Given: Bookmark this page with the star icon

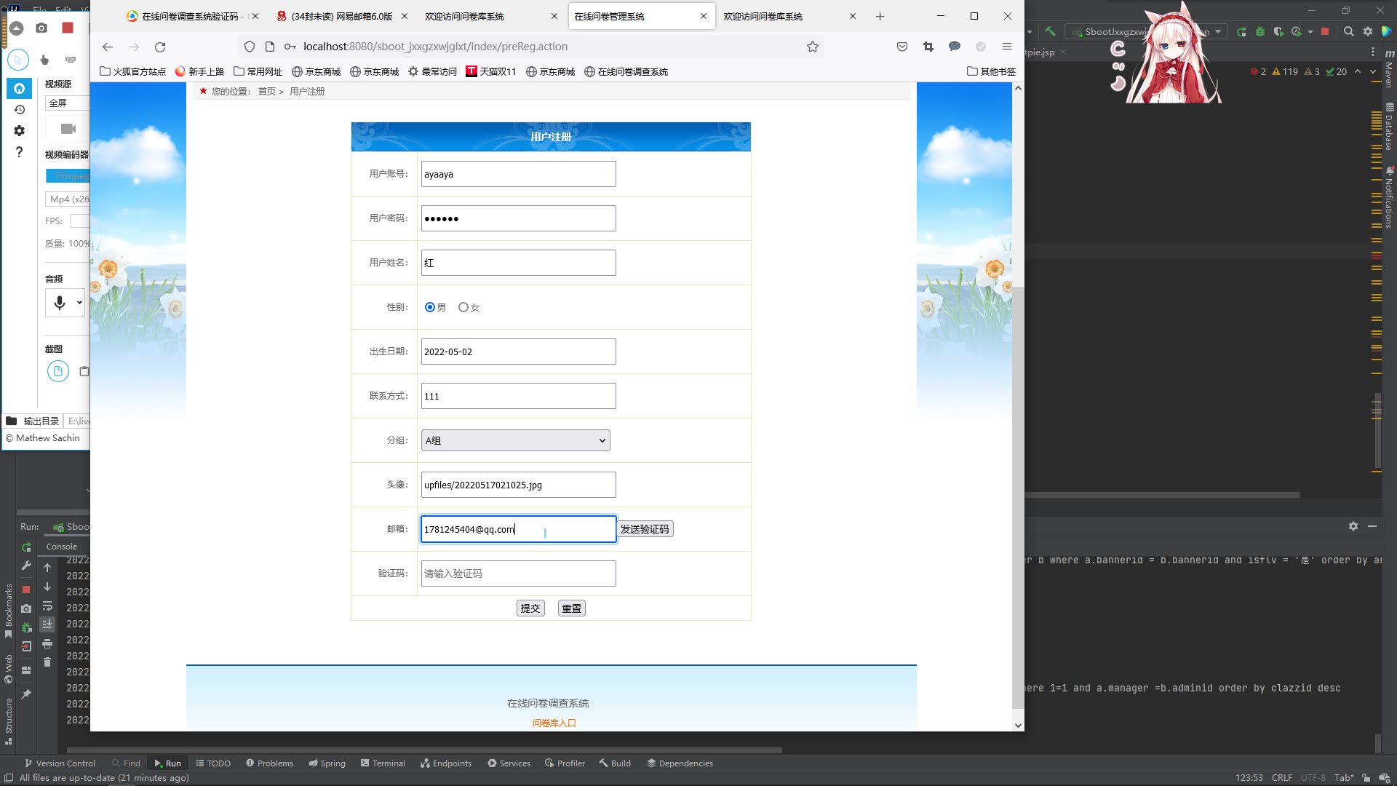Looking at the screenshot, I should (x=813, y=47).
